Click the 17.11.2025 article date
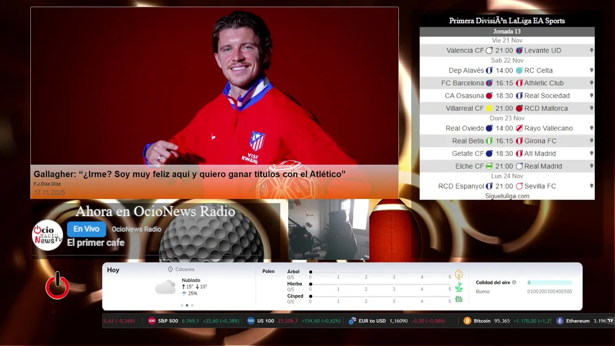The height and width of the screenshot is (346, 615). point(49,192)
